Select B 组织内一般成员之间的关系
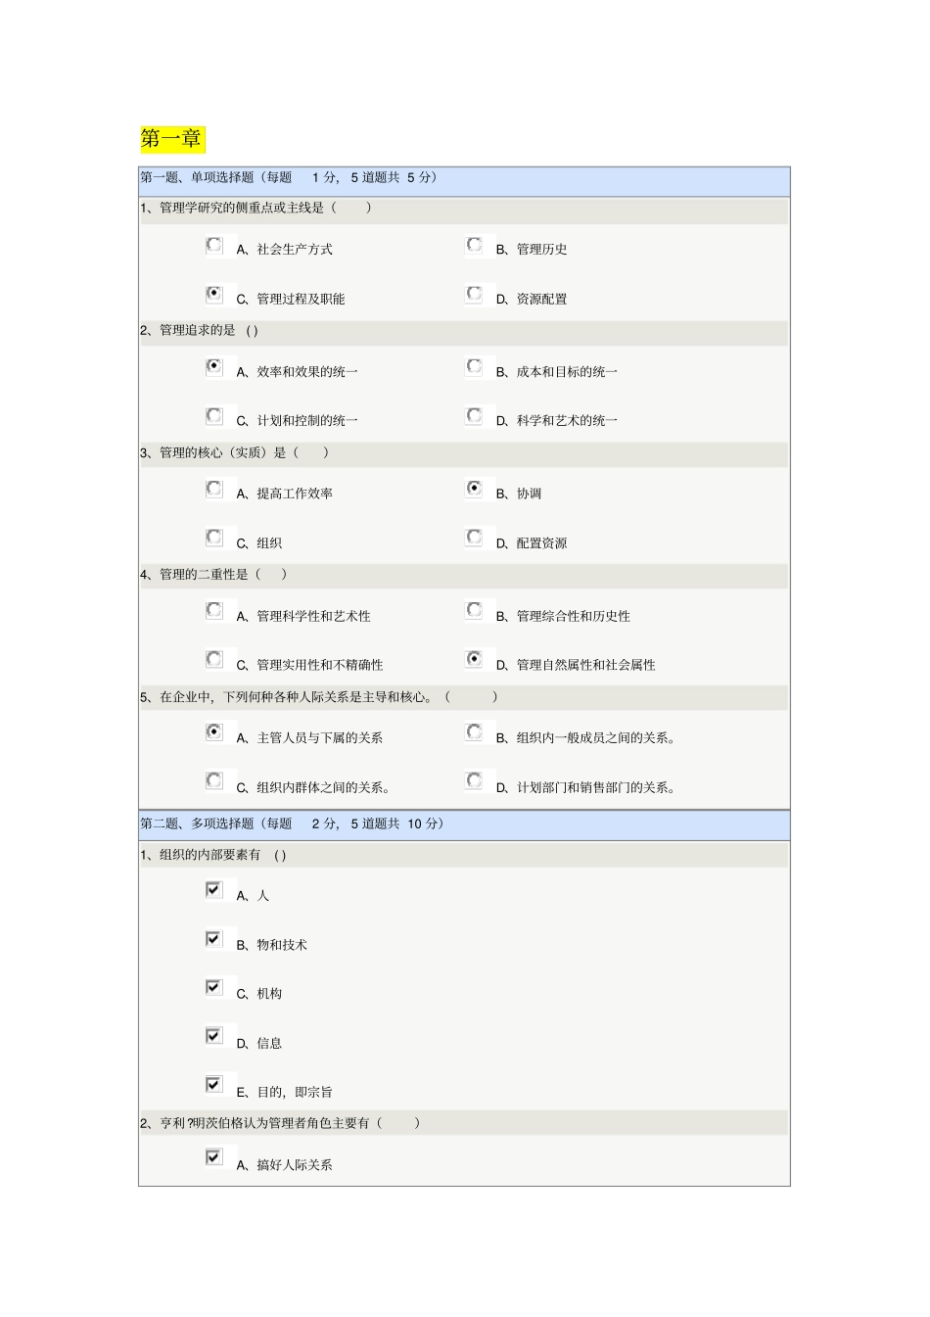This screenshot has height=1317, width=930. point(475,731)
